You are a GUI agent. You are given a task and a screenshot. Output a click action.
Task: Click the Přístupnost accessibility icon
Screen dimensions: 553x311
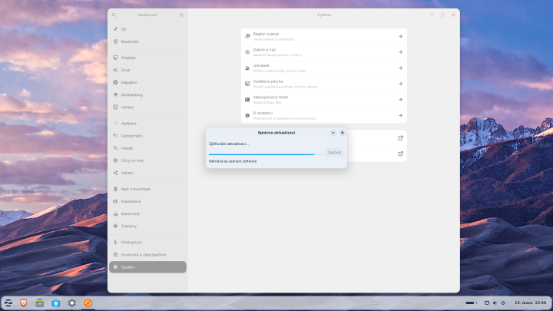pyautogui.click(x=115, y=242)
